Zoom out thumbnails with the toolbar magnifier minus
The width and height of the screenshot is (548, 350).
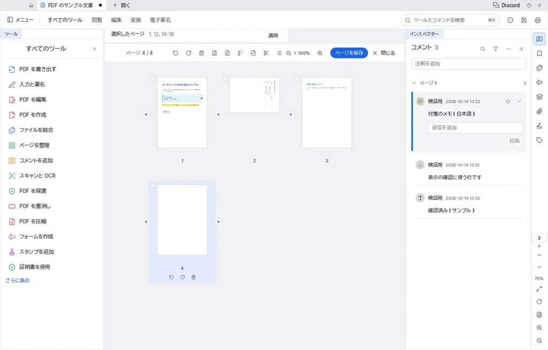pyautogui.click(x=288, y=53)
